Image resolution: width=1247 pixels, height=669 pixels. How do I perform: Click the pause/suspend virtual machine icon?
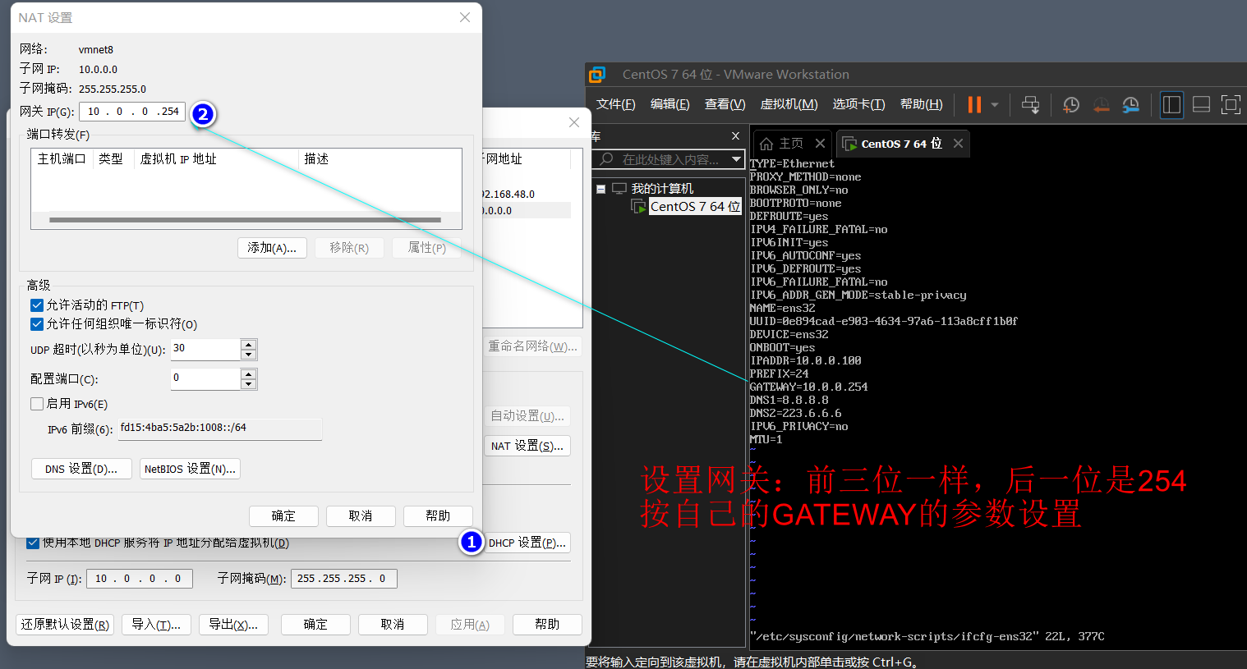[x=974, y=104]
